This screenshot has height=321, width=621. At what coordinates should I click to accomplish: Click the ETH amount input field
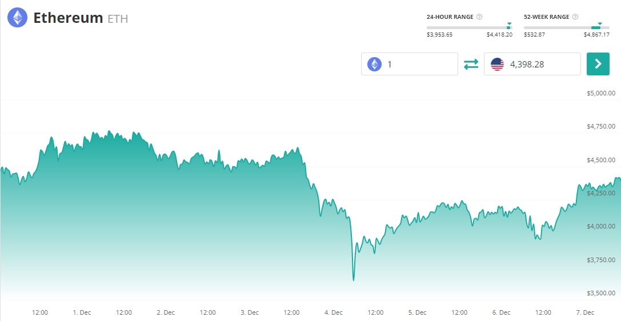coord(420,64)
